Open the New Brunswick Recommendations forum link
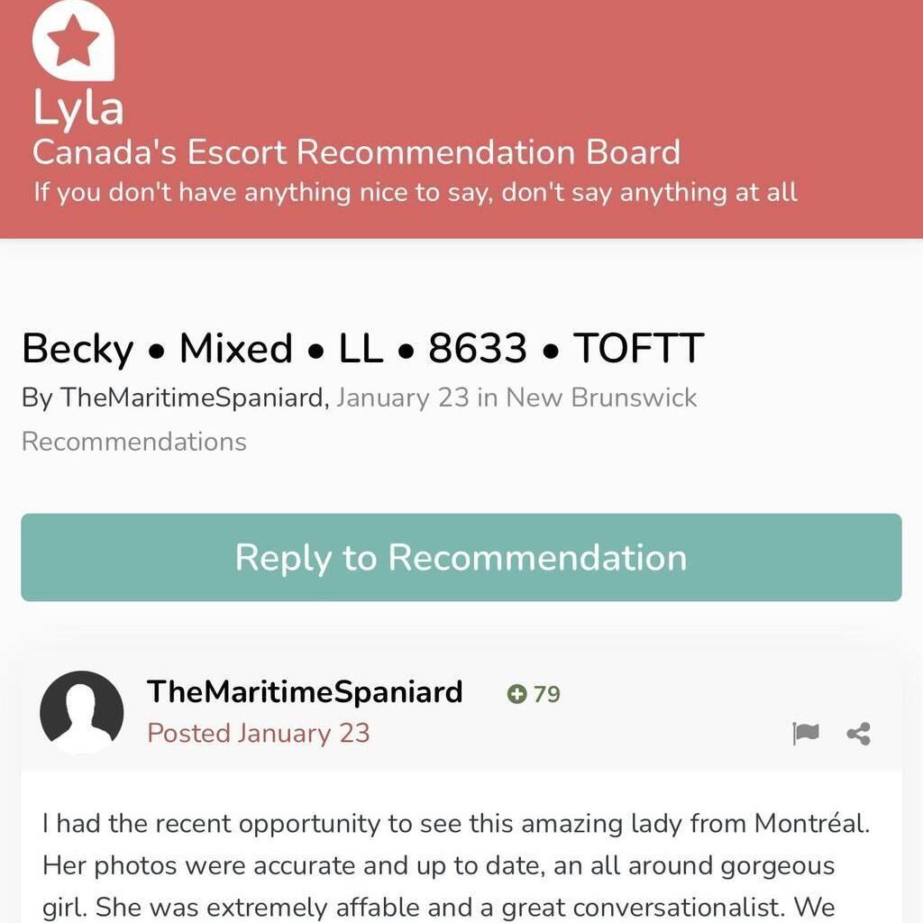The width and height of the screenshot is (923, 923). [601, 397]
